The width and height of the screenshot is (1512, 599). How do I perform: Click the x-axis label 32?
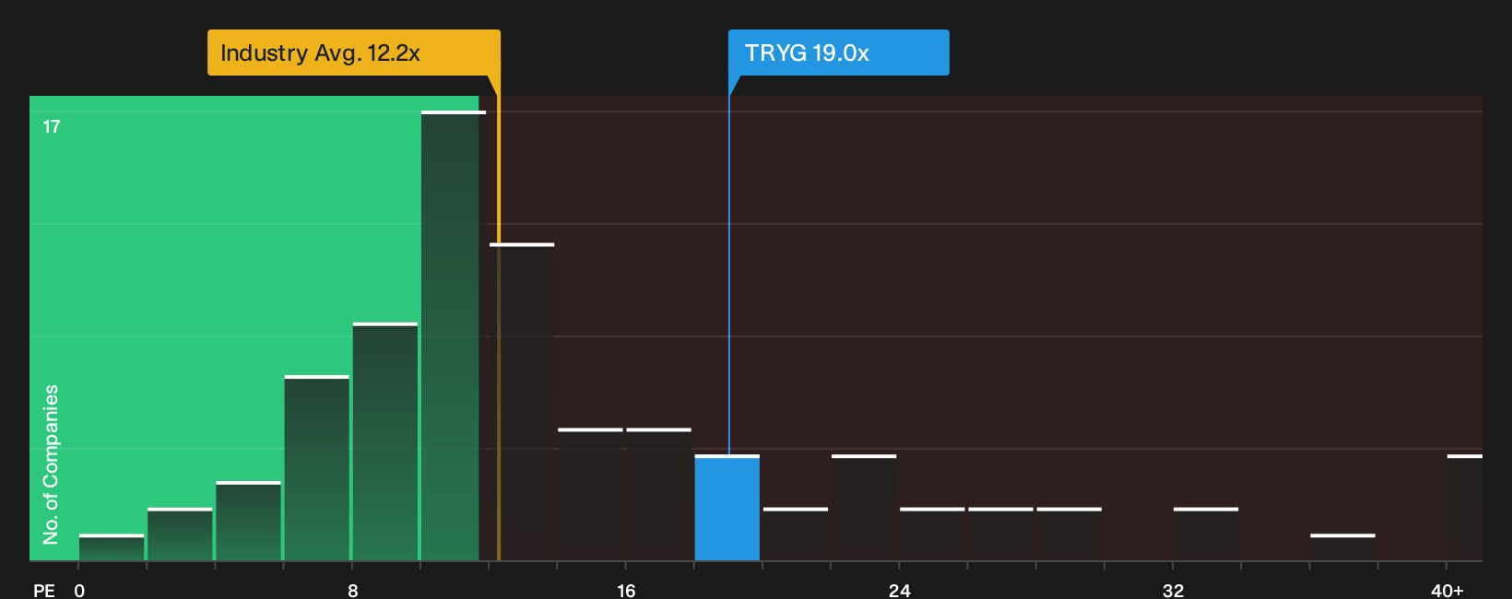tap(1173, 590)
